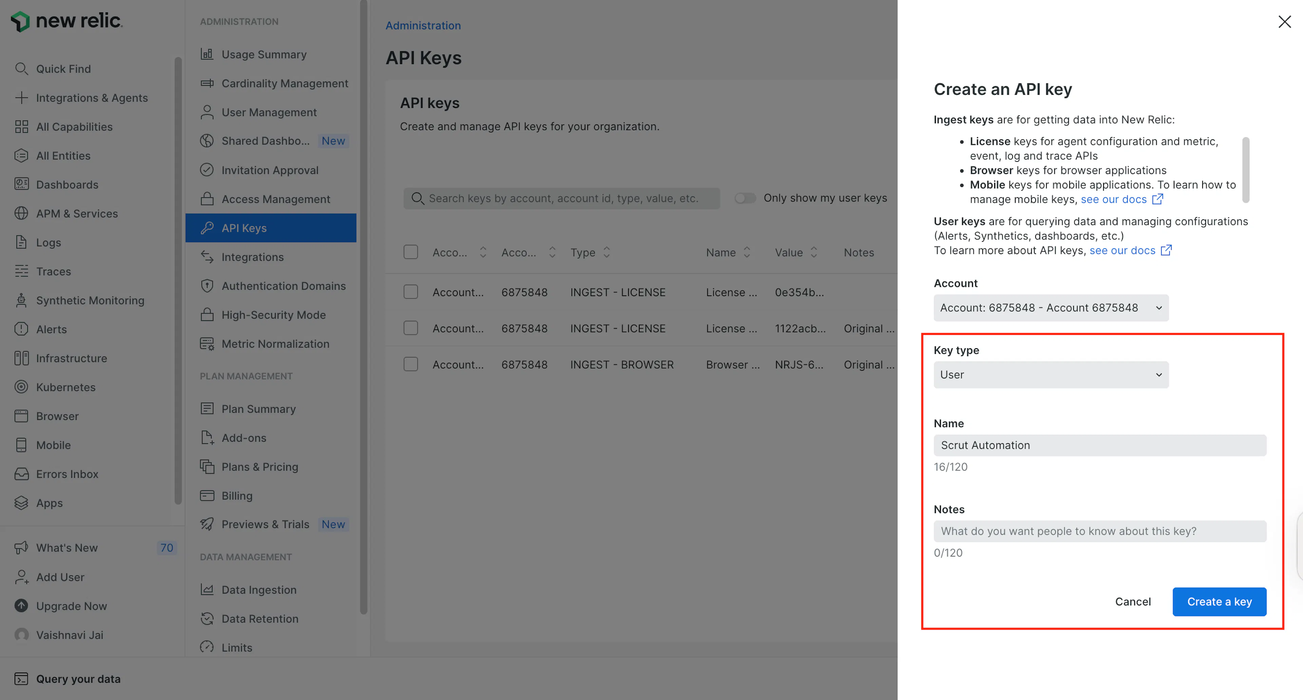Click the Data Retention icon
Viewport: 1303px width, 700px height.
point(207,619)
